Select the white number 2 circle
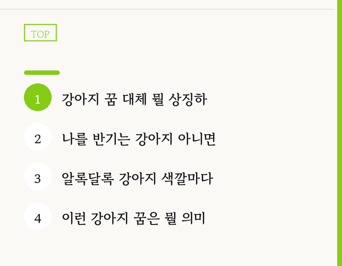342x266 pixels. pos(38,137)
